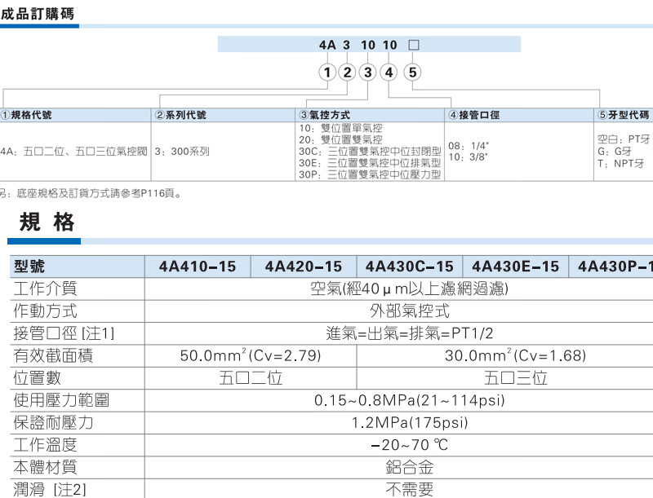Click circled number 2 below the order code
Viewport: 653px width, 498px height.
click(348, 73)
